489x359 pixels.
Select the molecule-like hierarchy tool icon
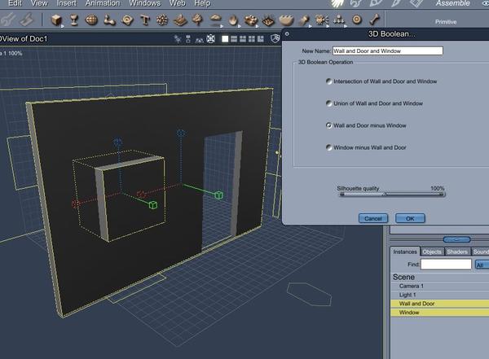click(x=339, y=20)
